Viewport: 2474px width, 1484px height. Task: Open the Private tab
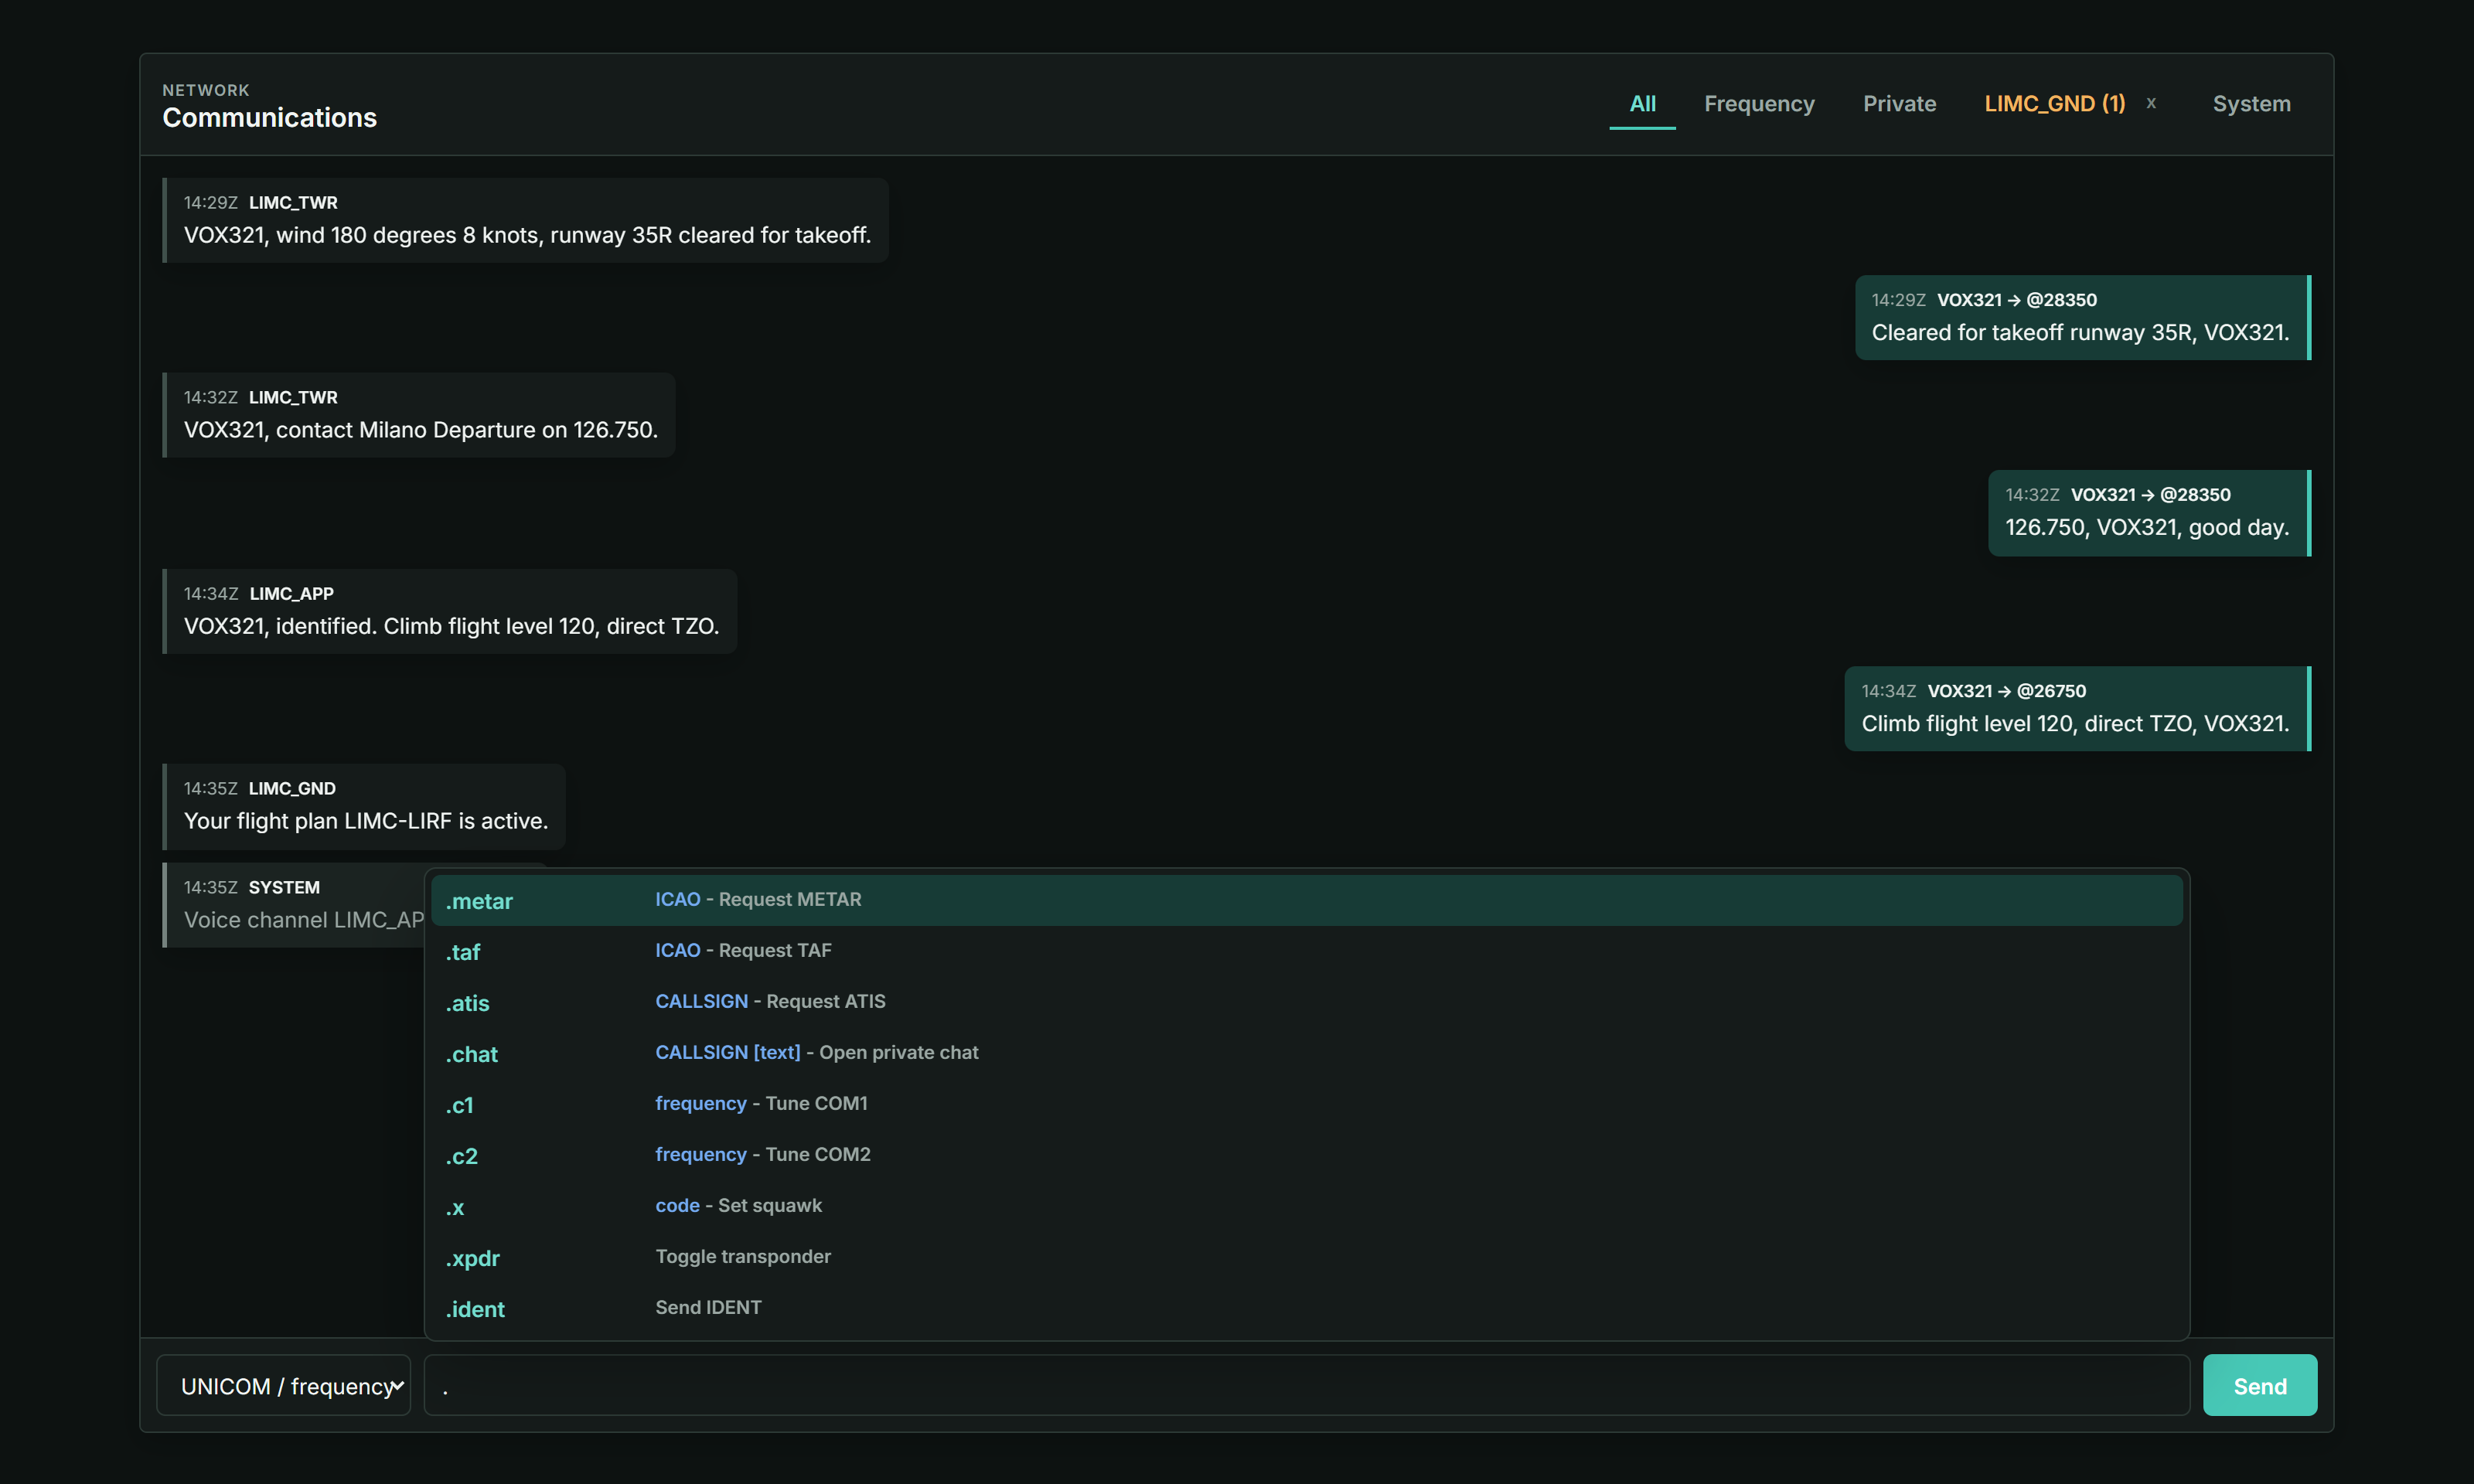[x=1899, y=104]
